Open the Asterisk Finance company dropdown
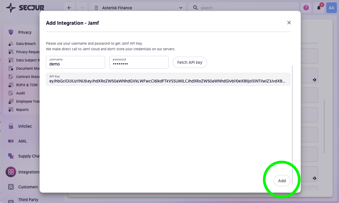Image resolution: width=339 pixels, height=203 pixels. (138, 8)
